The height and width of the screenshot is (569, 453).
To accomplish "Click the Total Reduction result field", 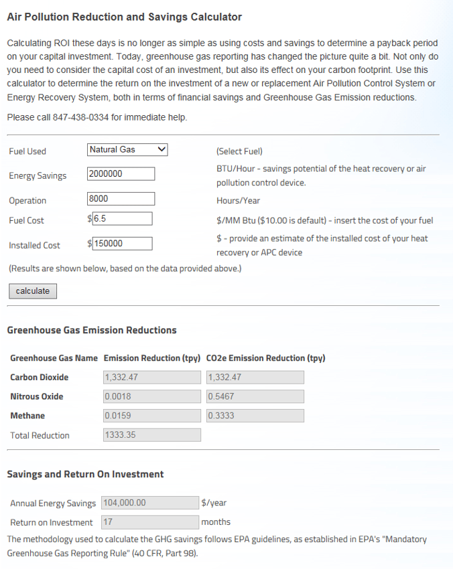I will coord(152,435).
